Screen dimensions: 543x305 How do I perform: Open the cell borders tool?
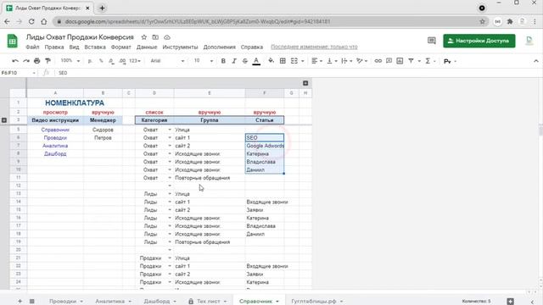click(x=283, y=61)
